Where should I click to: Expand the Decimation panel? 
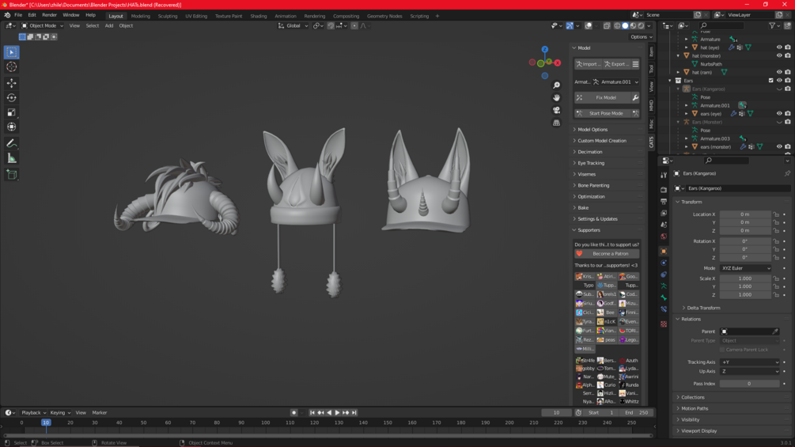click(589, 152)
